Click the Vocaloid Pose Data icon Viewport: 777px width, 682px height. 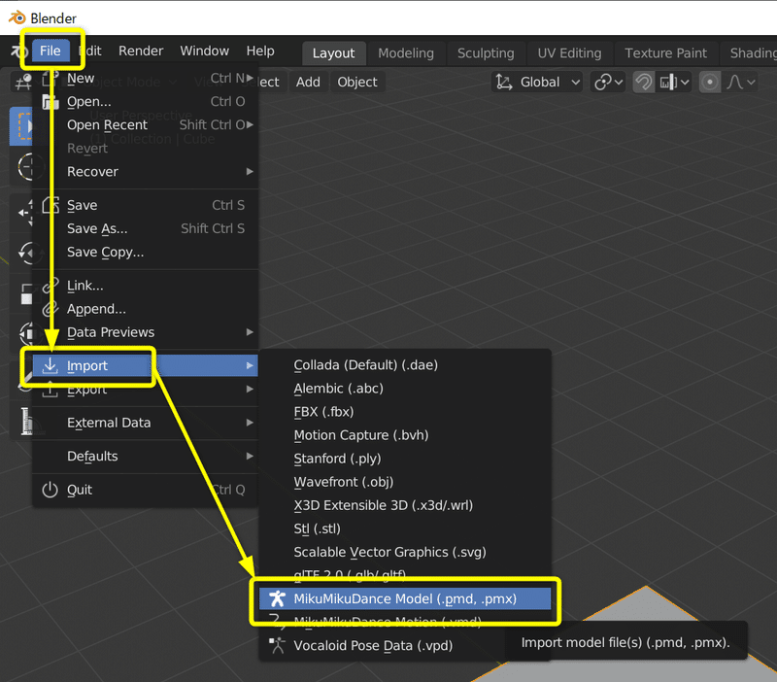(x=277, y=645)
